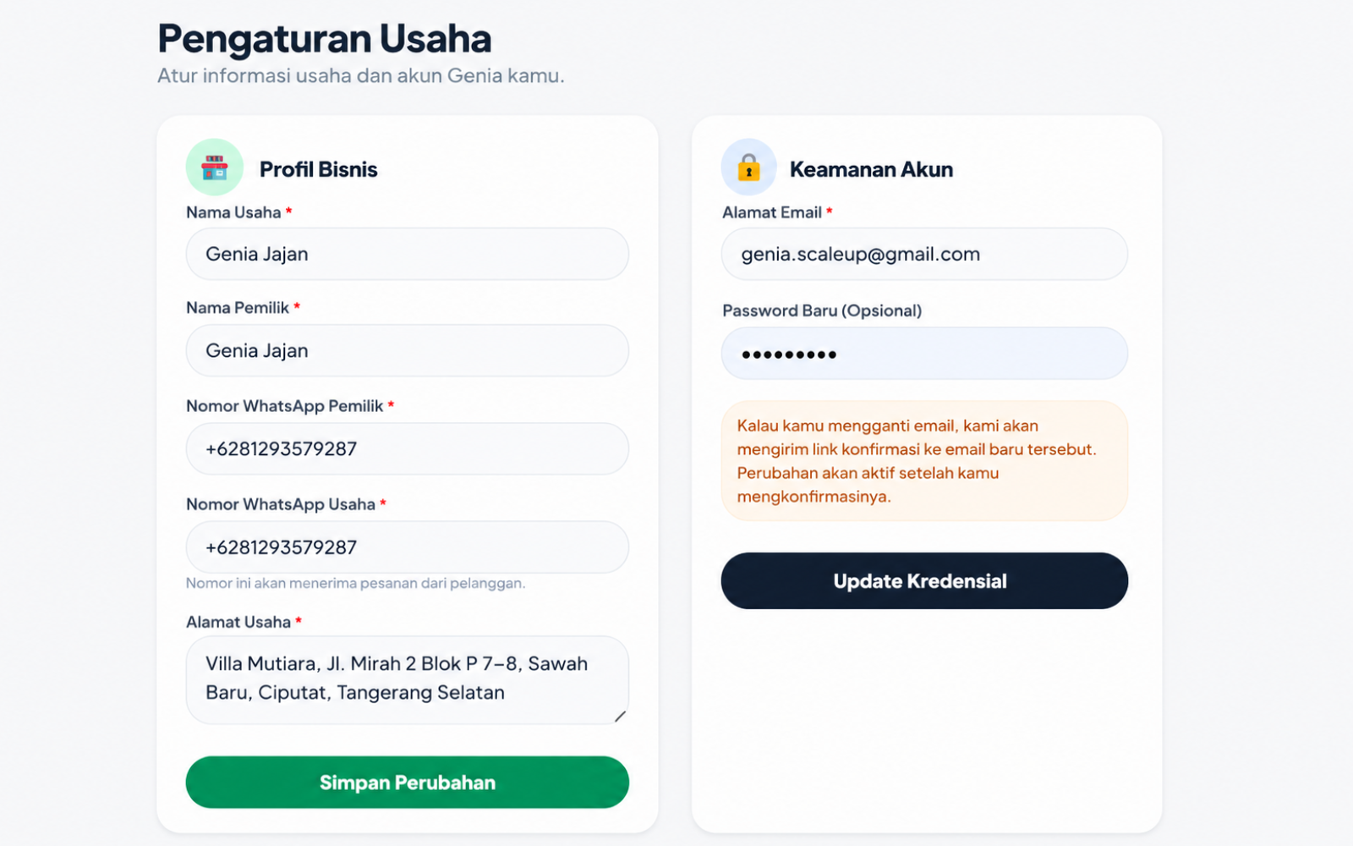The image size is (1353, 846).
Task: Save with the Simpan Perubahan button
Action: tap(407, 783)
